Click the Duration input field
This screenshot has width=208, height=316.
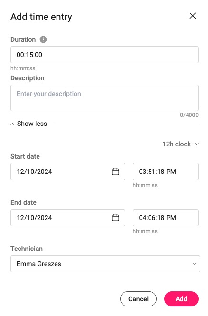click(x=104, y=55)
